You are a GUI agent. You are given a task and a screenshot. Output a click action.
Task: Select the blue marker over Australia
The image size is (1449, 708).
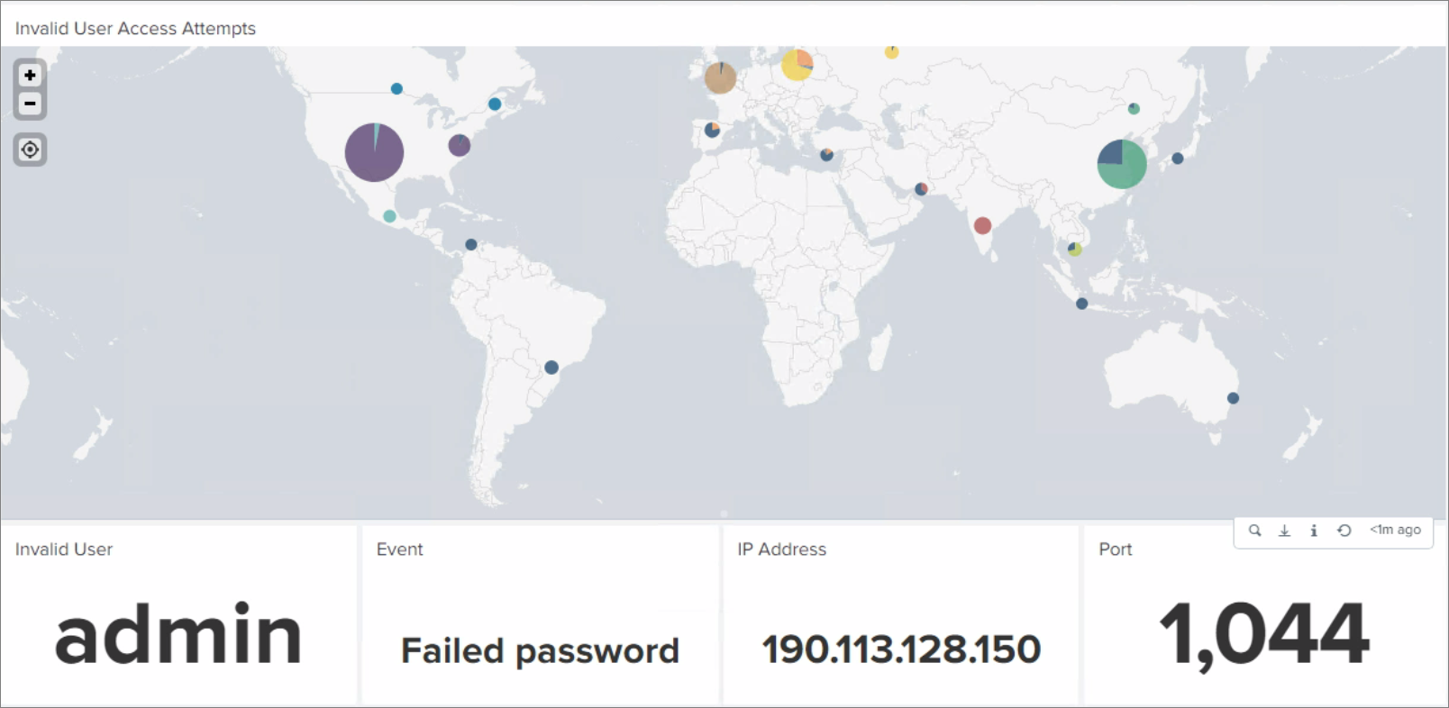[1234, 398]
